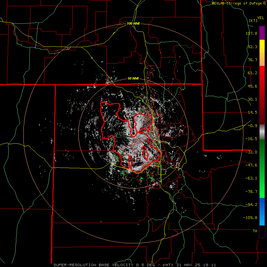This screenshot has height=267, width=267.
Task: Click the -94.2 velocity scale value
Action: click(x=251, y=204)
